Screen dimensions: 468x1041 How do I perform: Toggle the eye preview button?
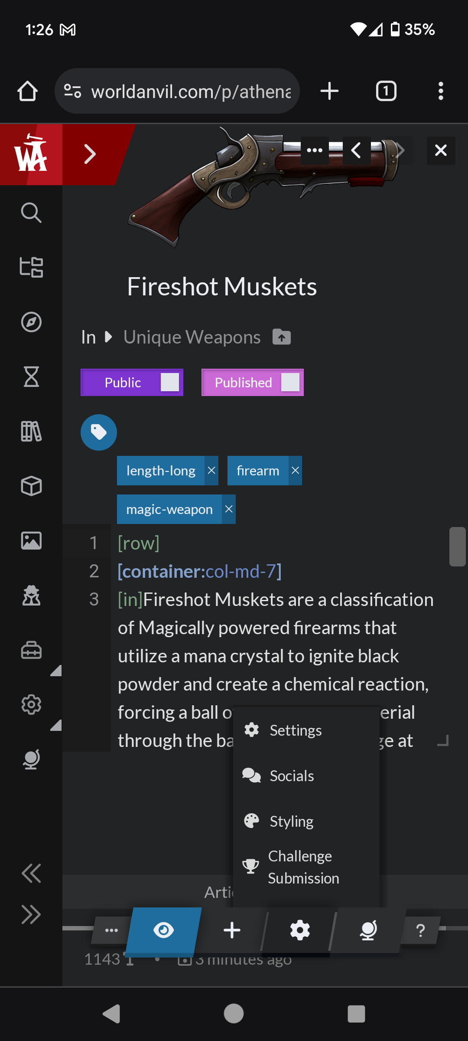pos(163,930)
